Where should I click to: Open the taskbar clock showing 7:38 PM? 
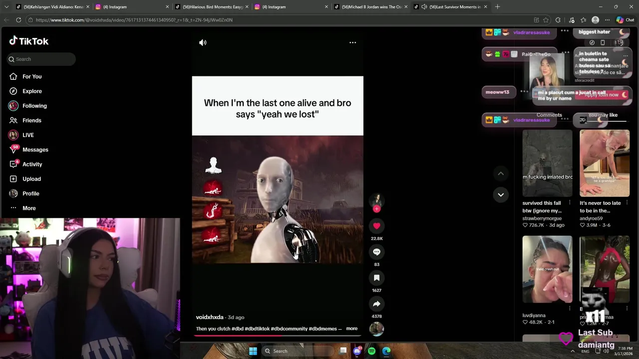[x=625, y=351]
